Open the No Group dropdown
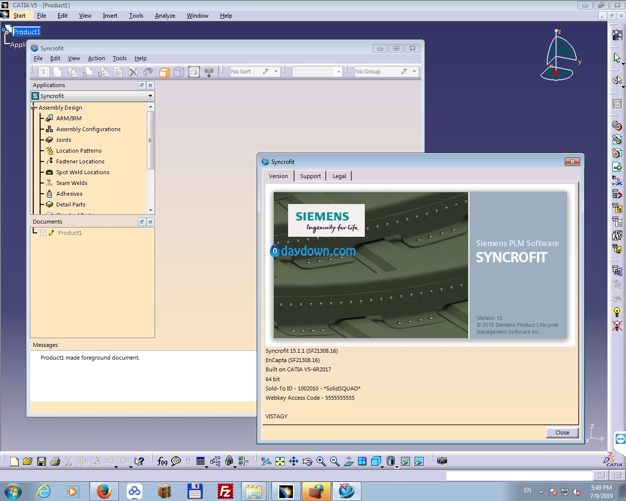This screenshot has height=501, width=626. tap(414, 71)
